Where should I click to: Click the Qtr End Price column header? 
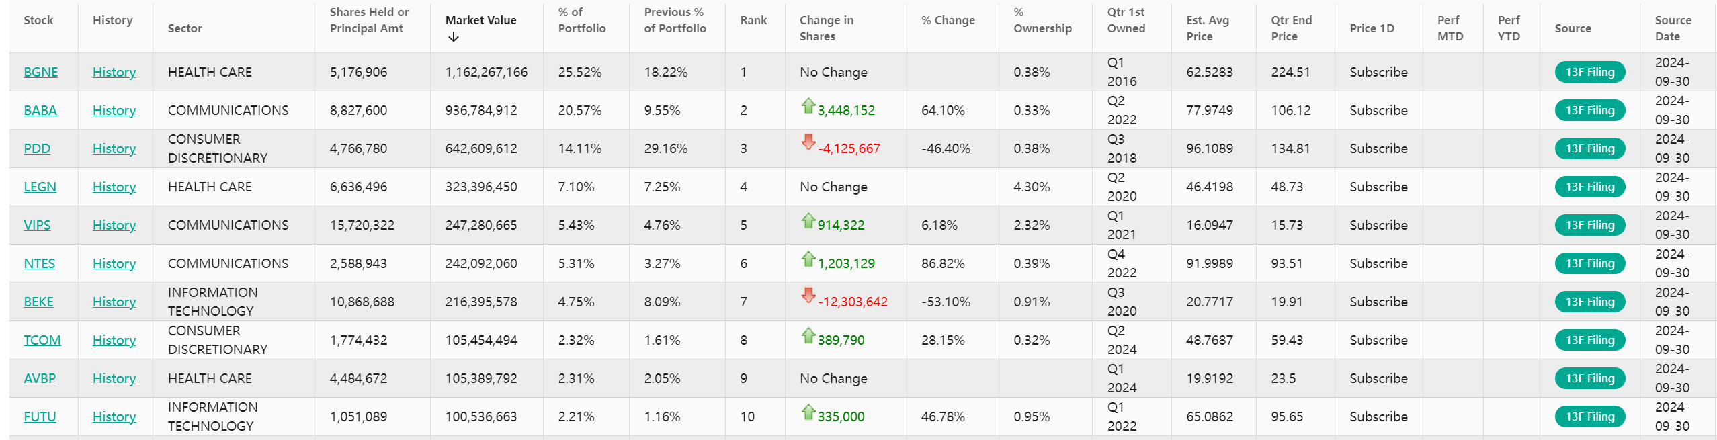pos(1291,28)
